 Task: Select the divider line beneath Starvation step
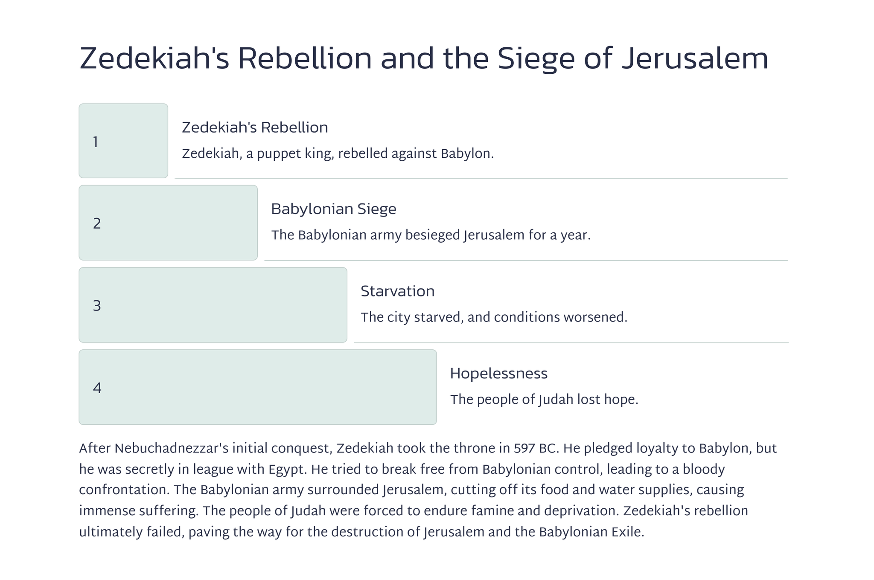(x=571, y=342)
